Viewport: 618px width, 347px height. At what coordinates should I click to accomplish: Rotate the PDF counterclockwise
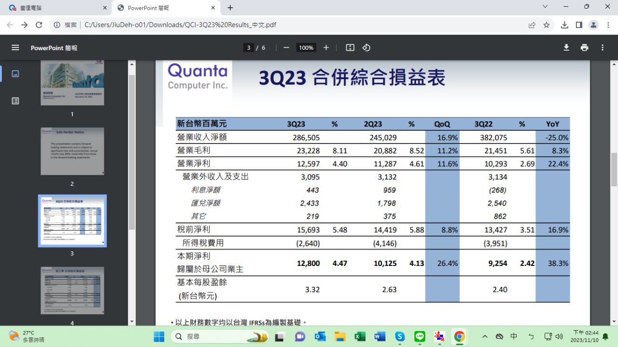366,48
